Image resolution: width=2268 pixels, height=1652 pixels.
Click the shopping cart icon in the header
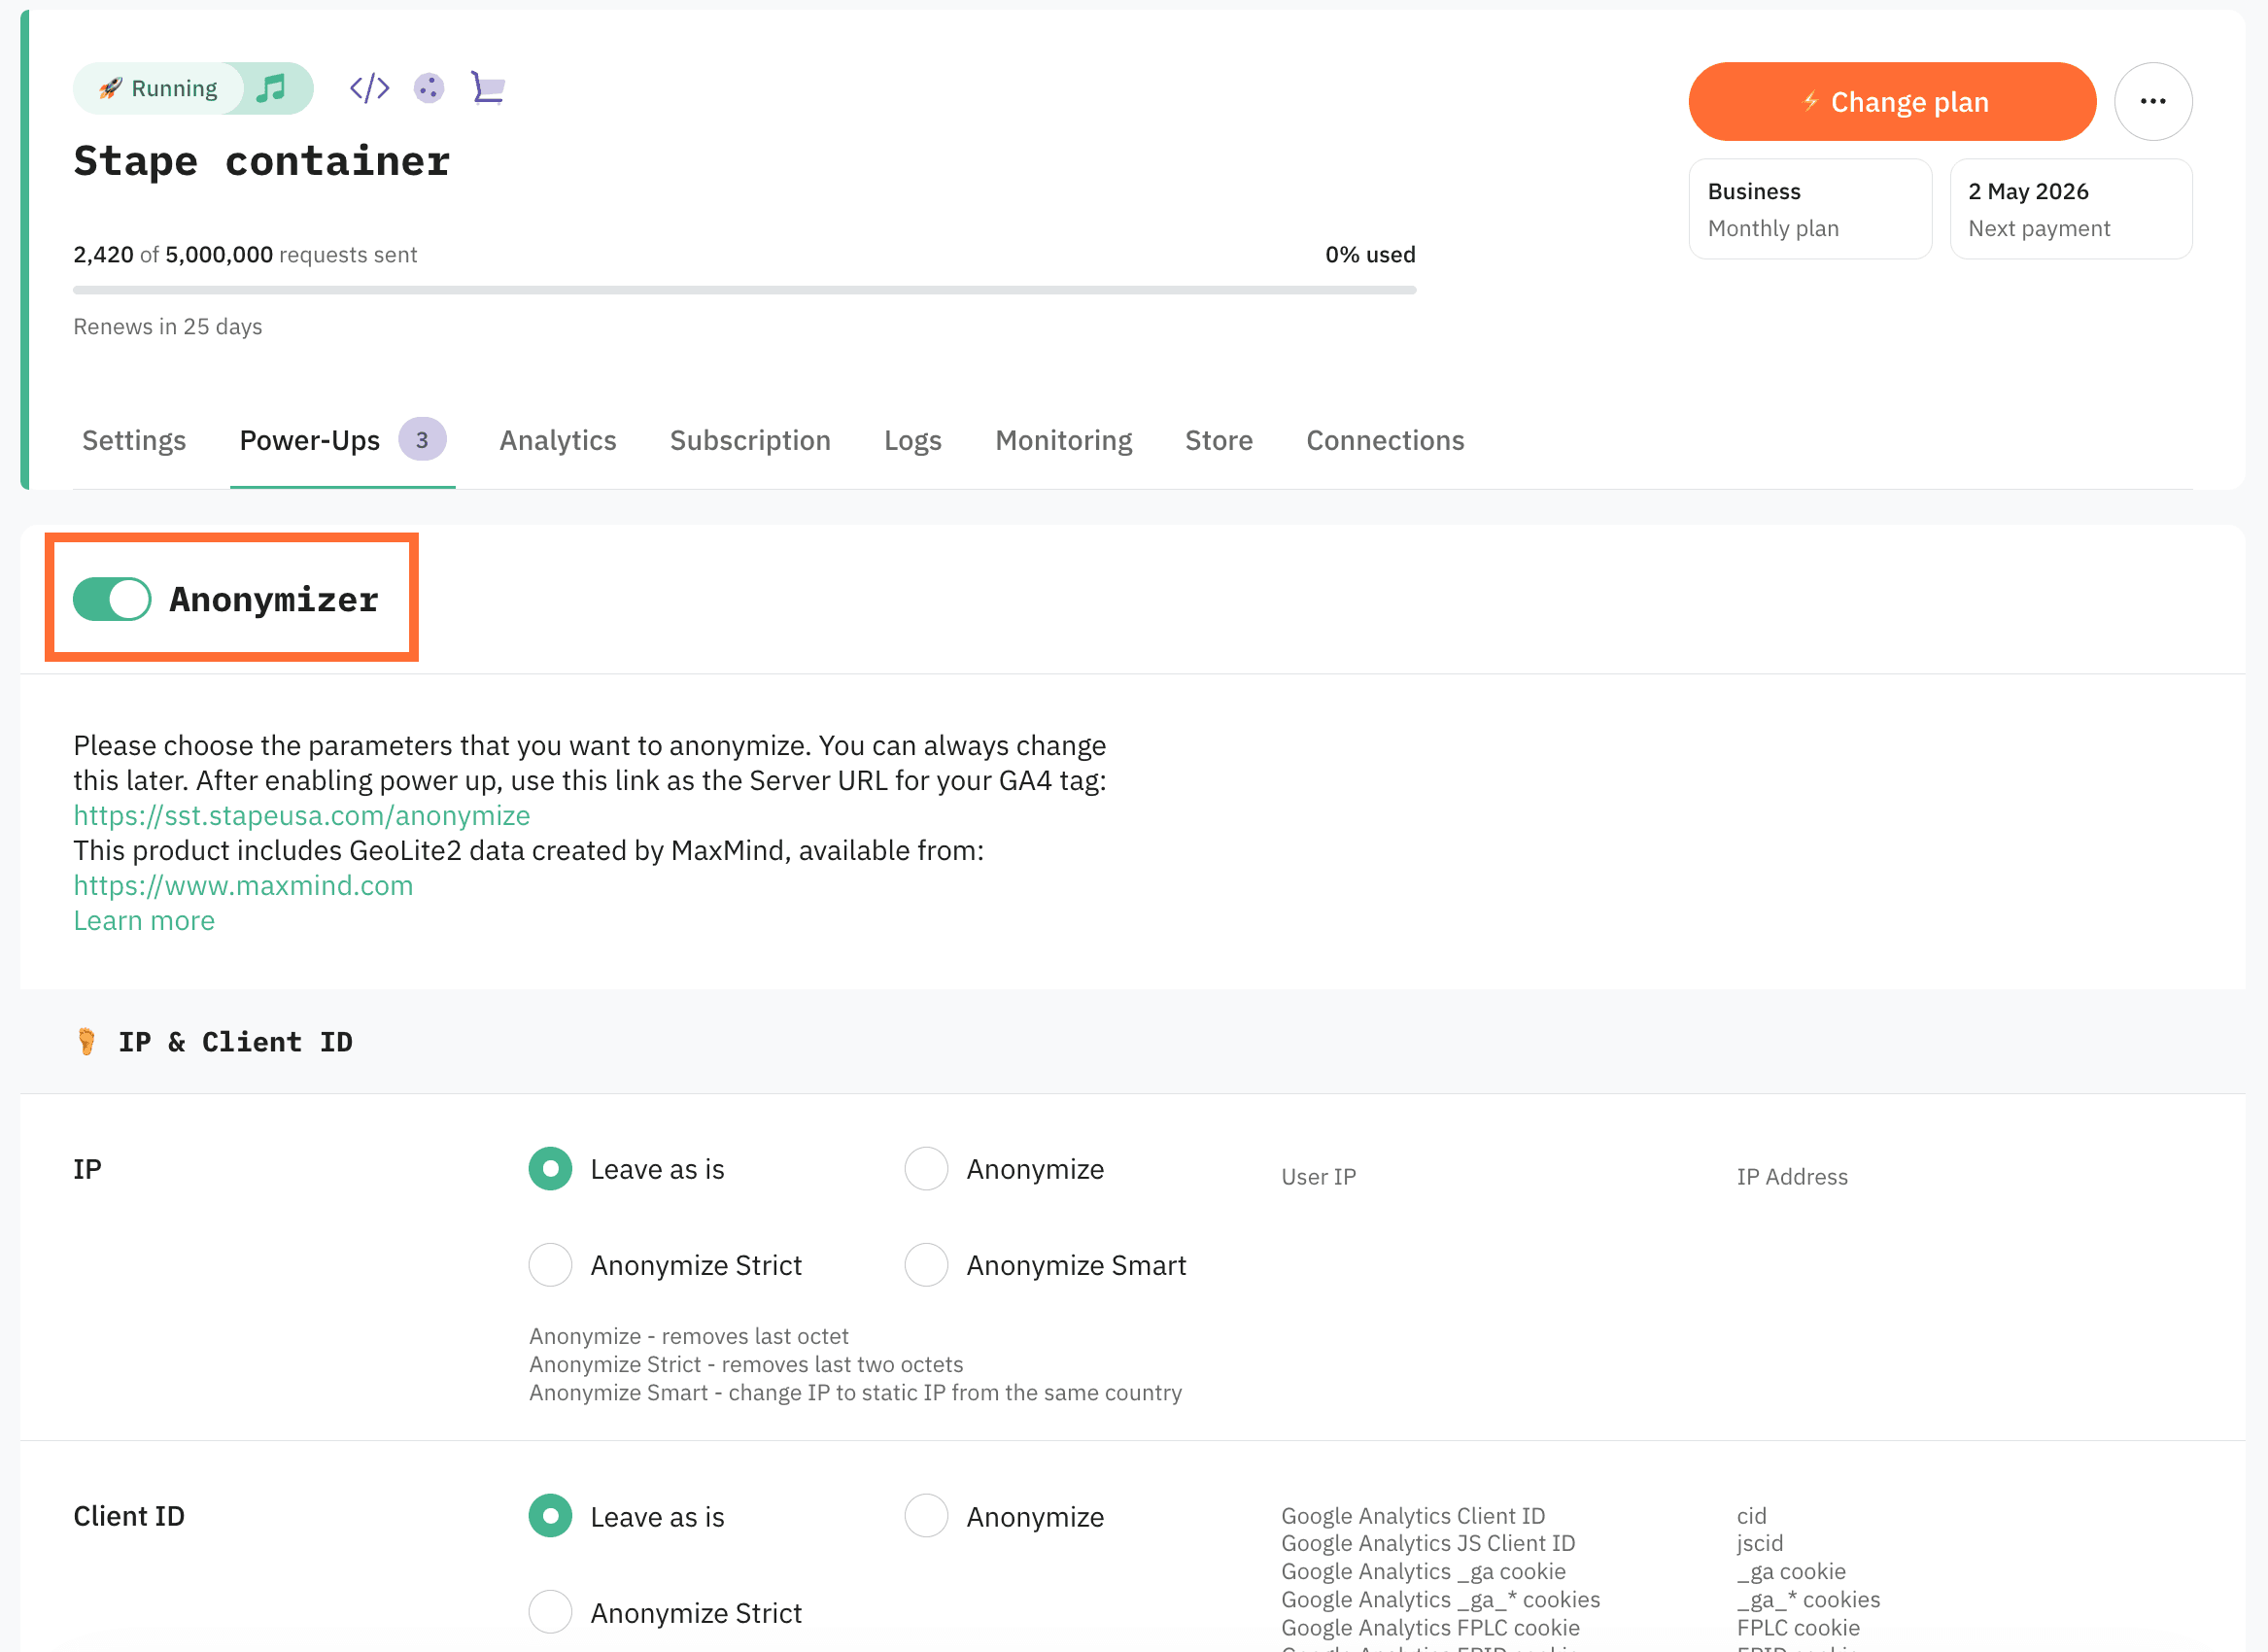pos(489,88)
